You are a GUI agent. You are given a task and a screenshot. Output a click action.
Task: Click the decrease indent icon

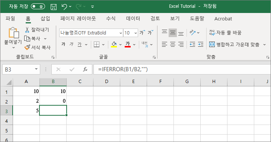pyautogui.click(x=192, y=44)
